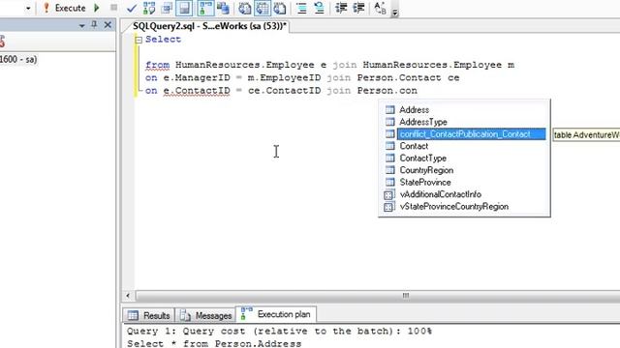Open the Object Explorer window position menu
620x348 pixels.
(x=81, y=26)
